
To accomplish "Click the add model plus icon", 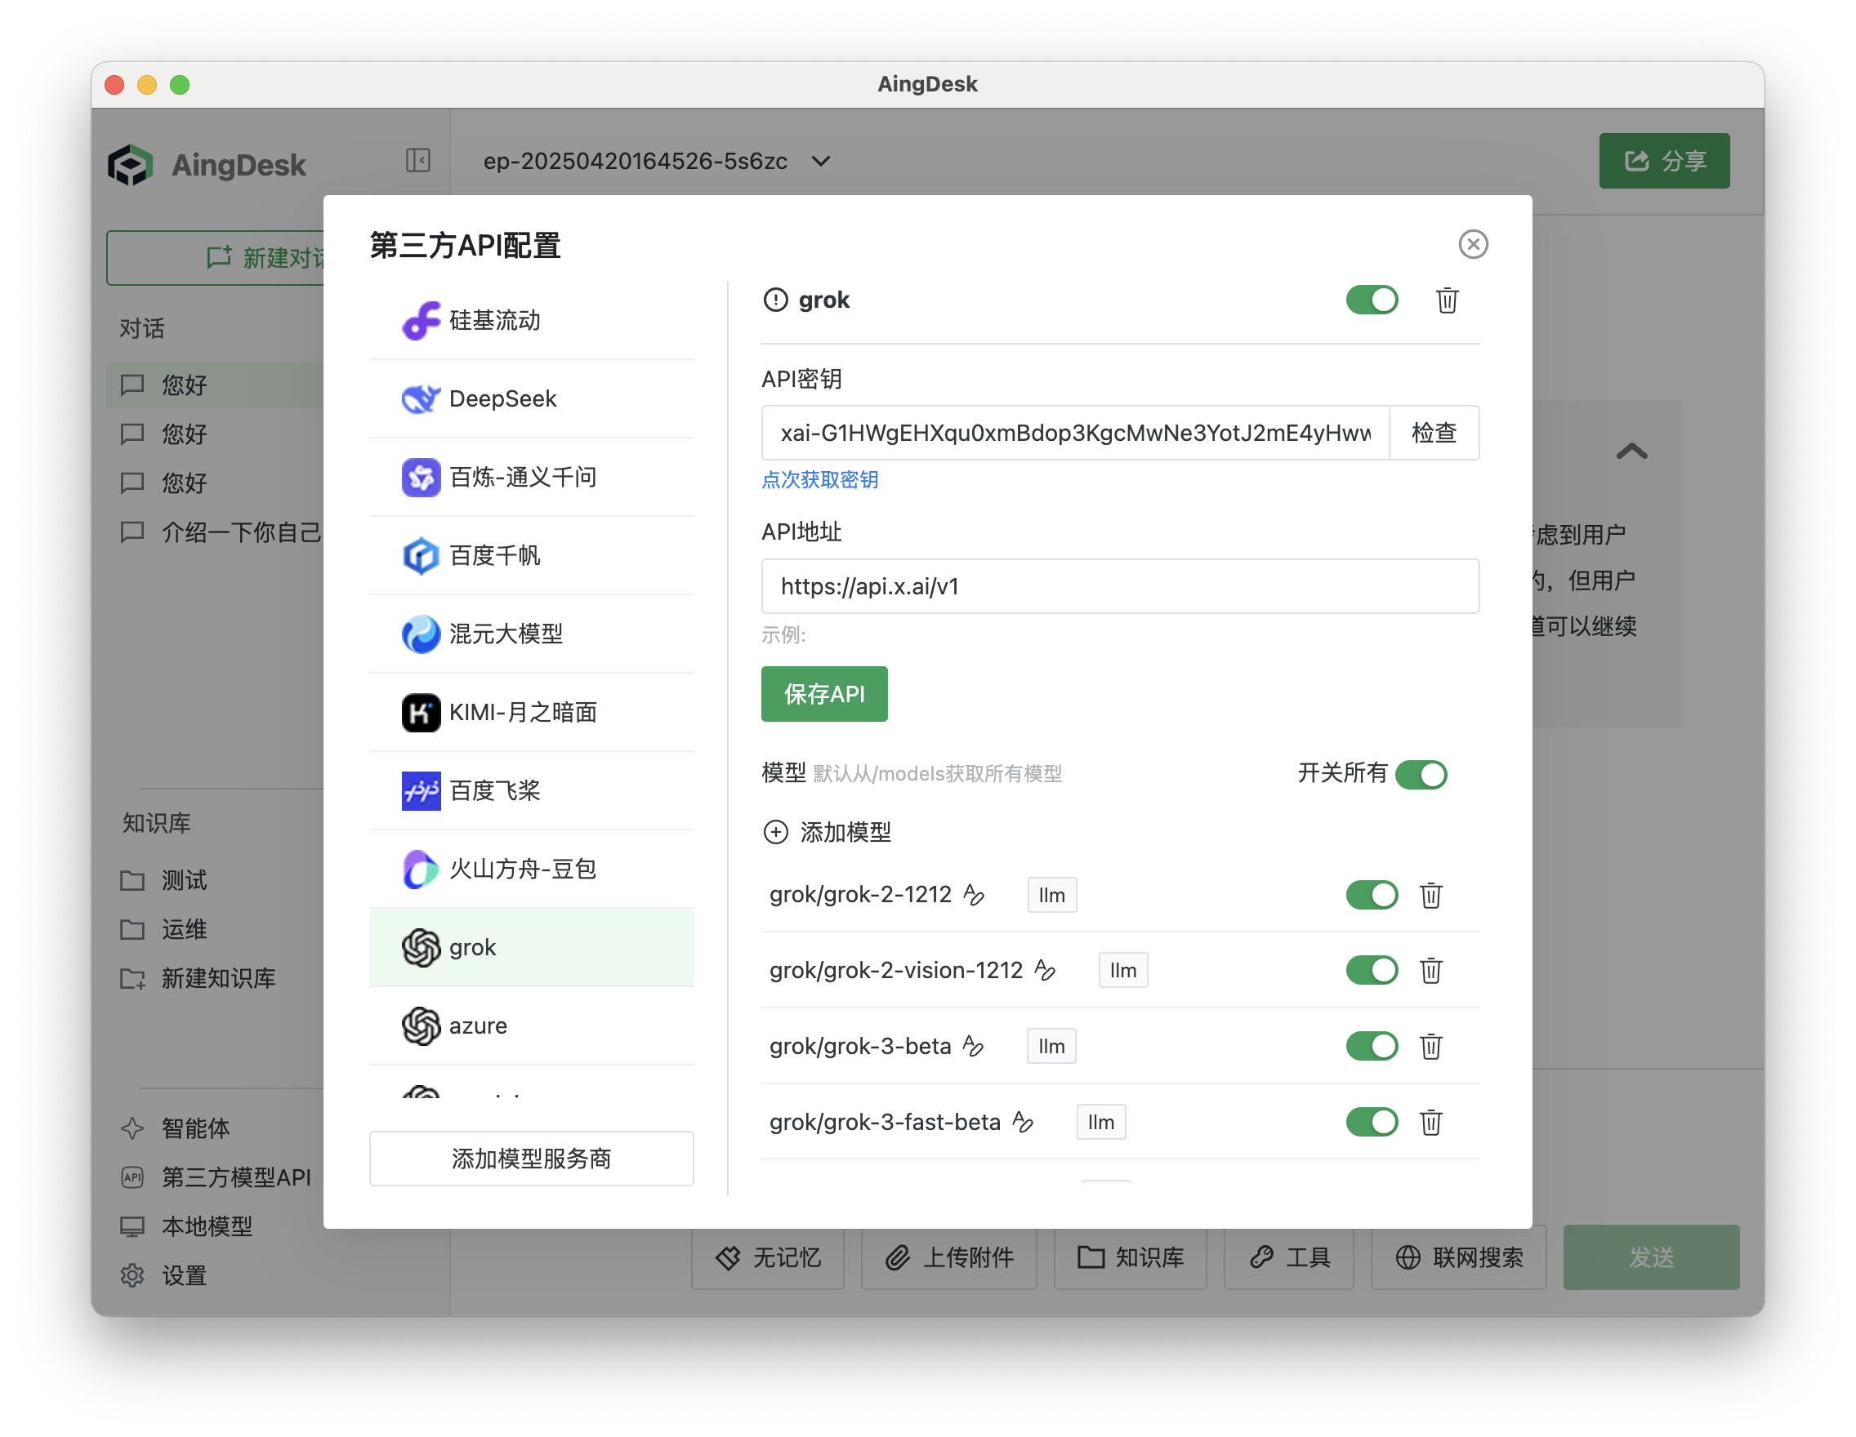I will click(x=775, y=832).
